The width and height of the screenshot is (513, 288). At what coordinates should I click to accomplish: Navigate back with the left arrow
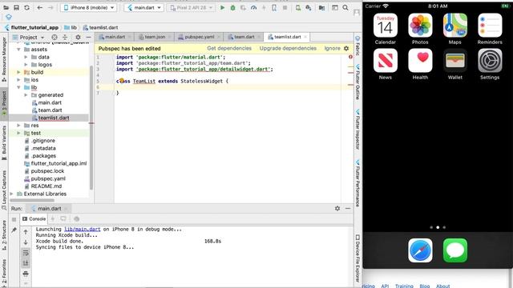(x=40, y=7)
